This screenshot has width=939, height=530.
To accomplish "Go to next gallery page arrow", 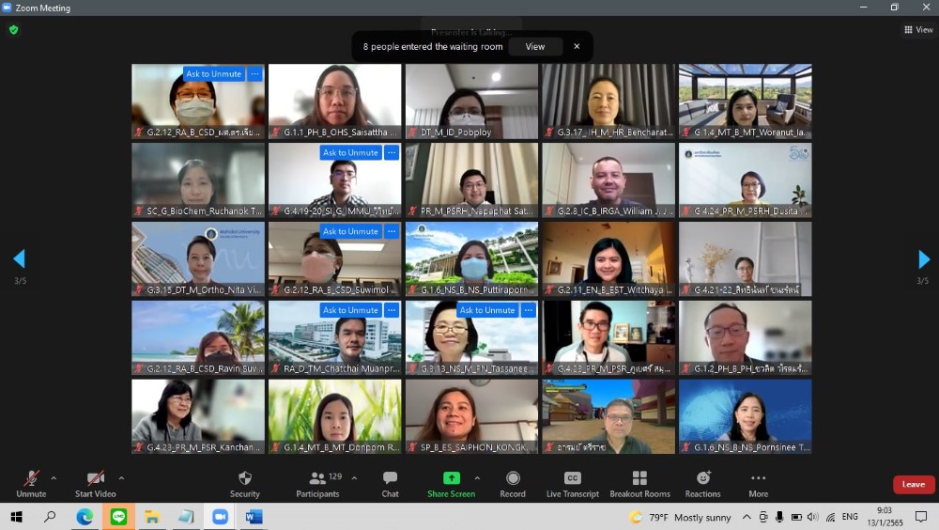I will [924, 259].
